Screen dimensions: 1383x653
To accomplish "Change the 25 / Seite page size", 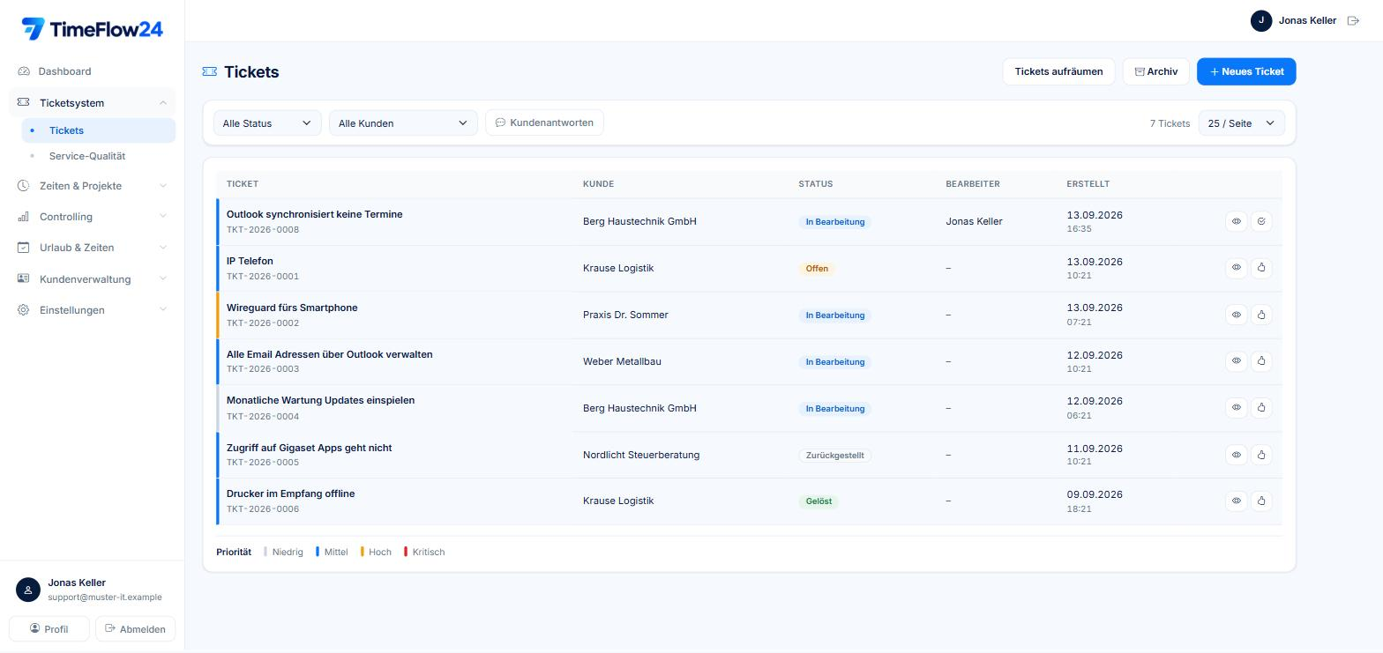I will point(1241,123).
